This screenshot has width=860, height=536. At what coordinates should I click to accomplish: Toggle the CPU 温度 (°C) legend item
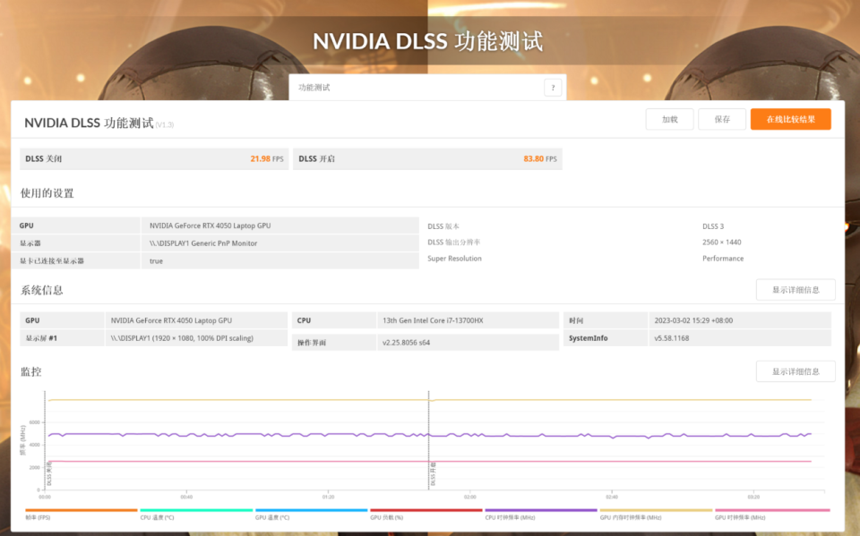click(x=196, y=515)
